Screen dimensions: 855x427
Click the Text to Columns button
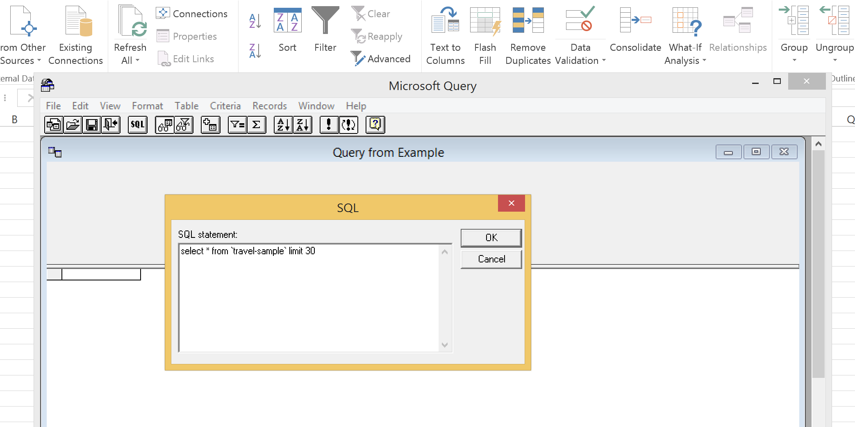446,35
